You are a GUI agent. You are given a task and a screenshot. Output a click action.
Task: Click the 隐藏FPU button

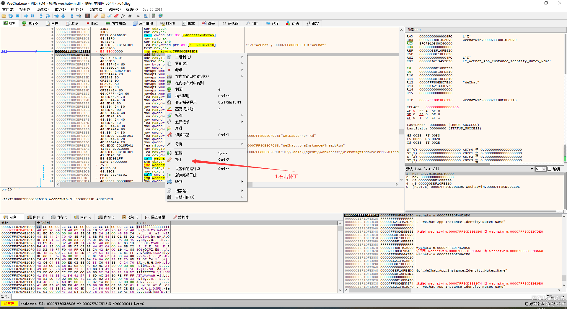click(x=414, y=30)
